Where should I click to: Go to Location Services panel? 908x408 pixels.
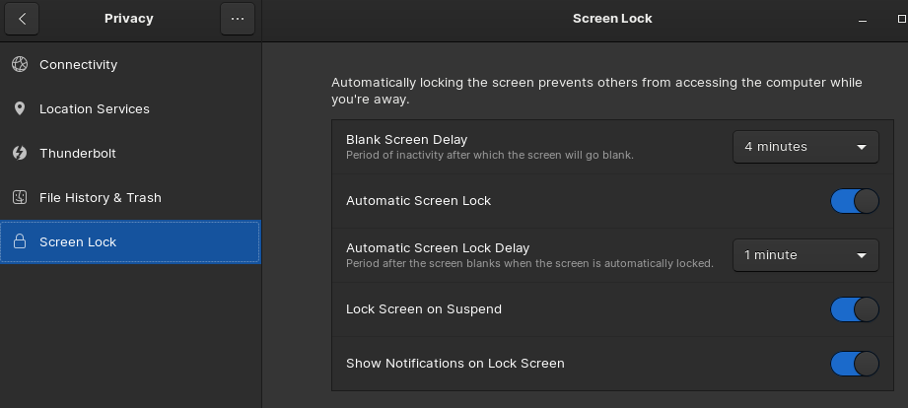click(x=130, y=108)
